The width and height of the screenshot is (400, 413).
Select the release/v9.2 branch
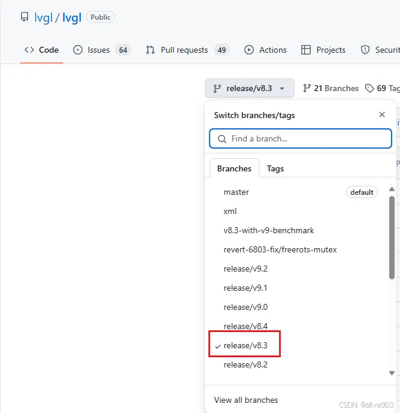point(300,269)
